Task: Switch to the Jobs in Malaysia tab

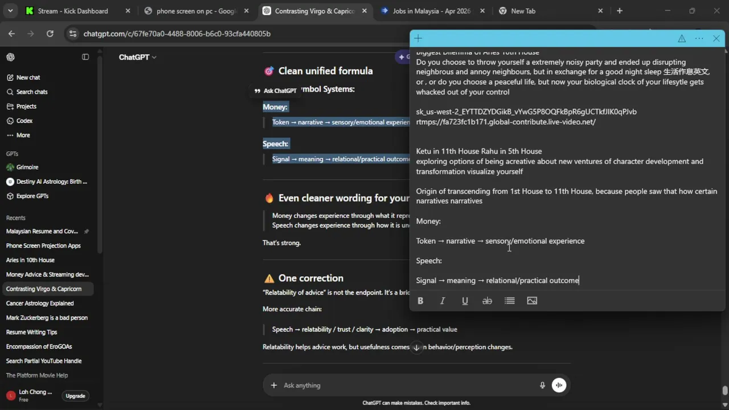Action: (431, 11)
